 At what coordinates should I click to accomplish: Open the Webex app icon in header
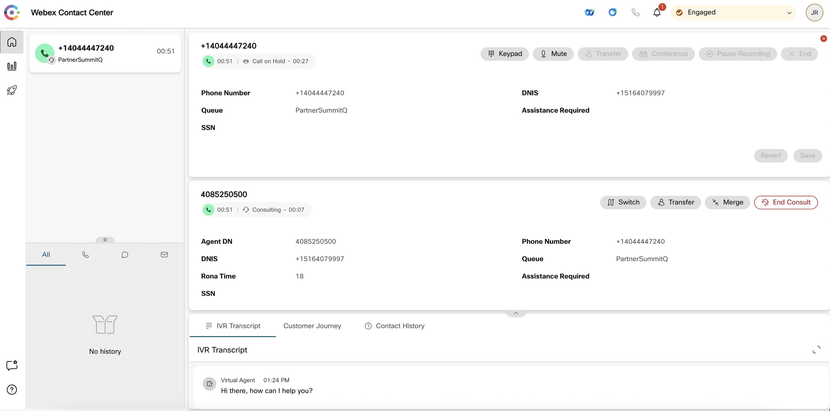point(589,13)
